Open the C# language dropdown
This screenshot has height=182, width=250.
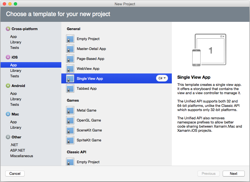click(162, 78)
